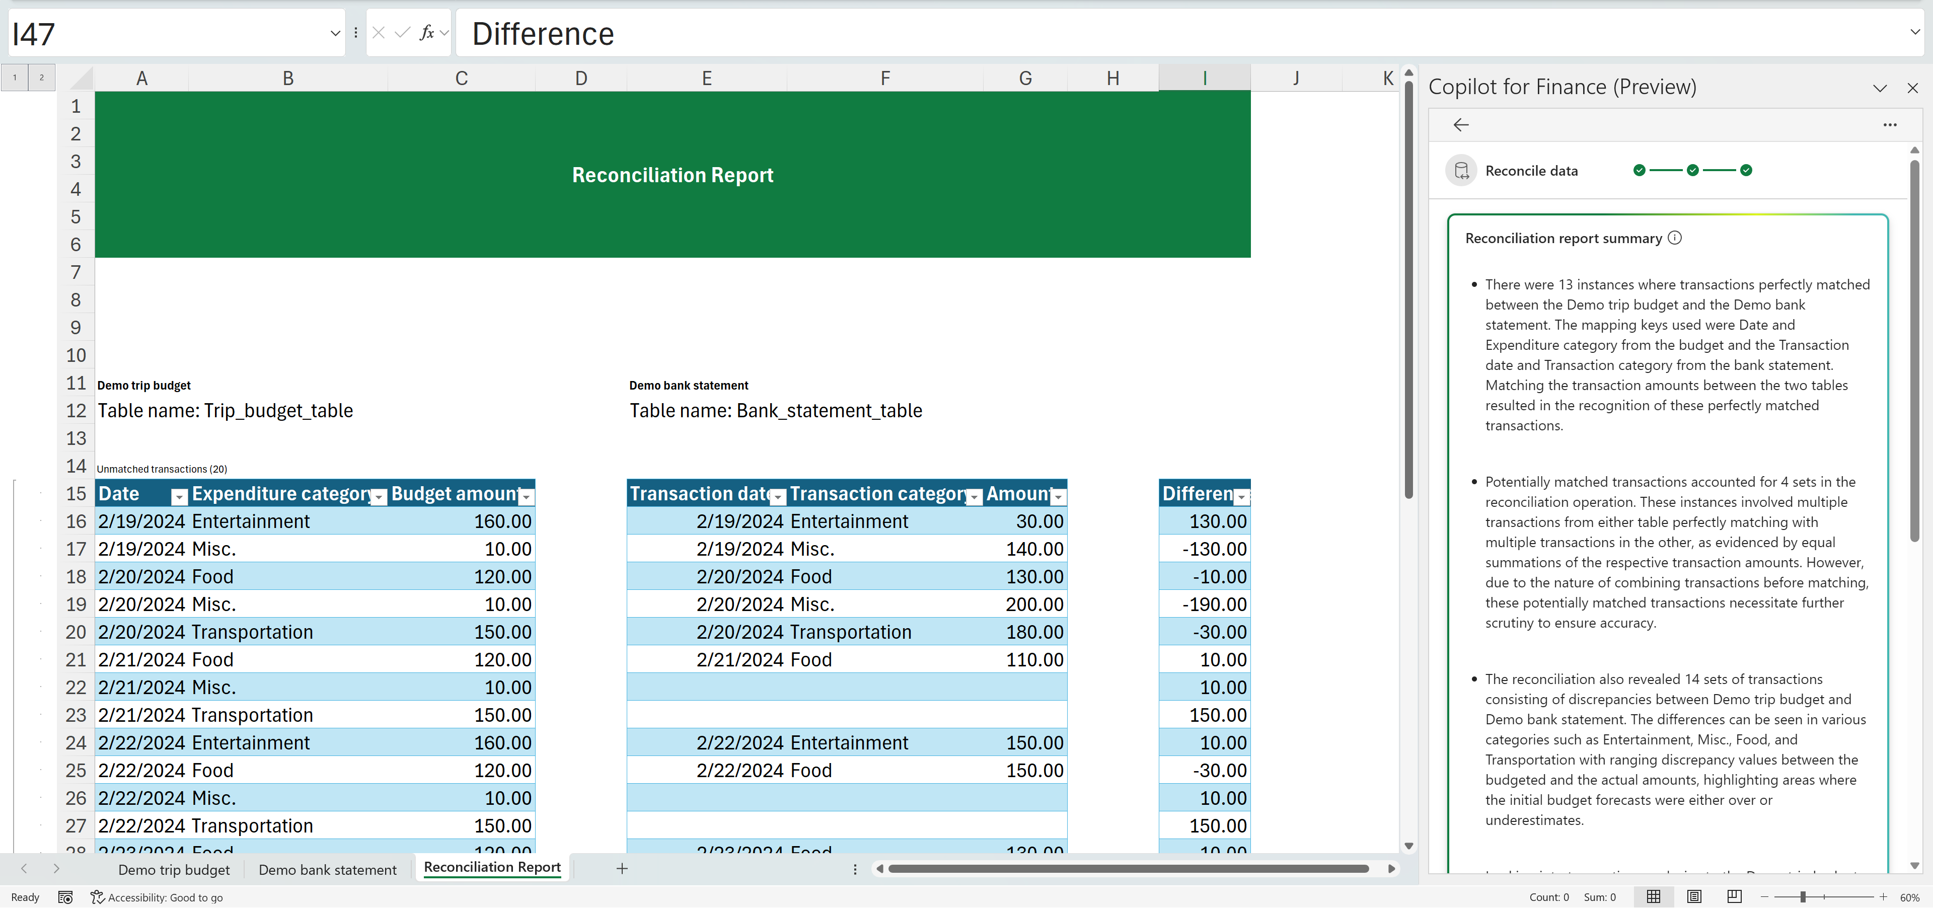Open the Demo trip budget sheet tab

(x=174, y=869)
